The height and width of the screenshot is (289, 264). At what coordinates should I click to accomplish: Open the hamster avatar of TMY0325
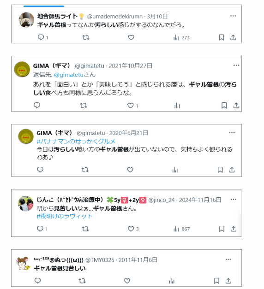tap(23, 264)
